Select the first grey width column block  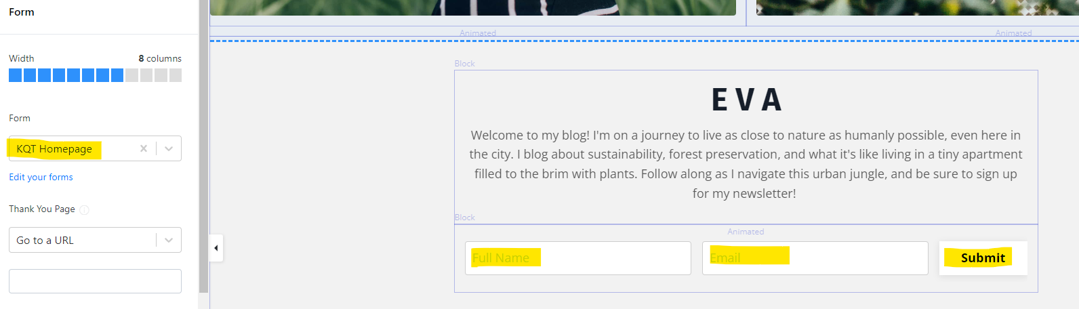pos(131,75)
